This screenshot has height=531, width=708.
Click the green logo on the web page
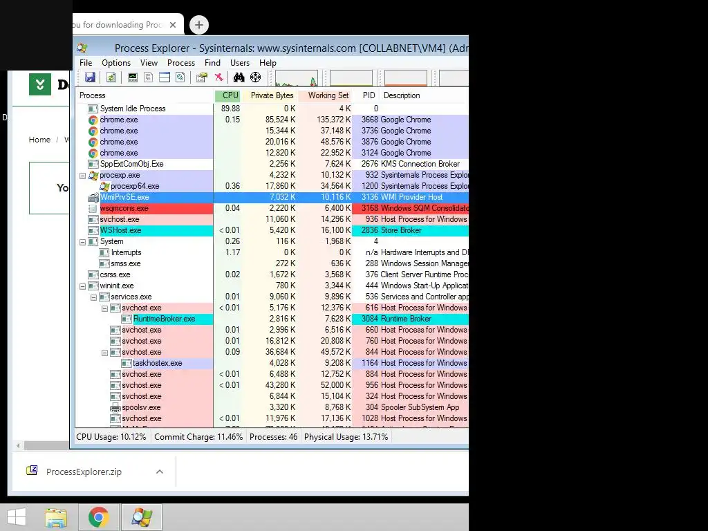click(39, 84)
